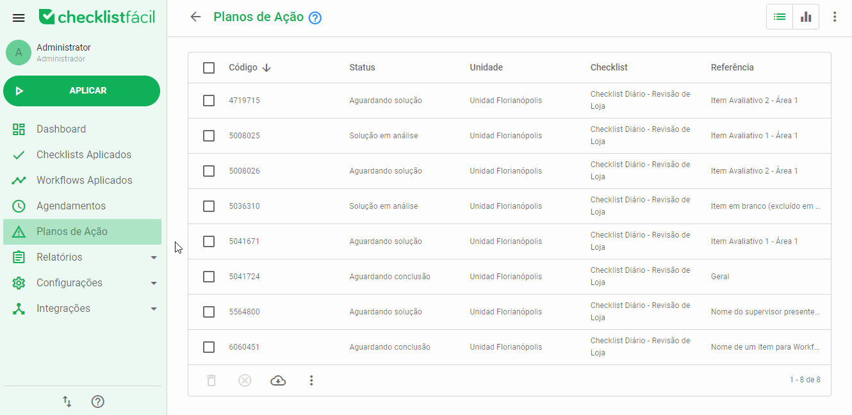Click the Checklists Aplicados checkmark icon
The height and width of the screenshot is (415, 852).
(x=19, y=155)
